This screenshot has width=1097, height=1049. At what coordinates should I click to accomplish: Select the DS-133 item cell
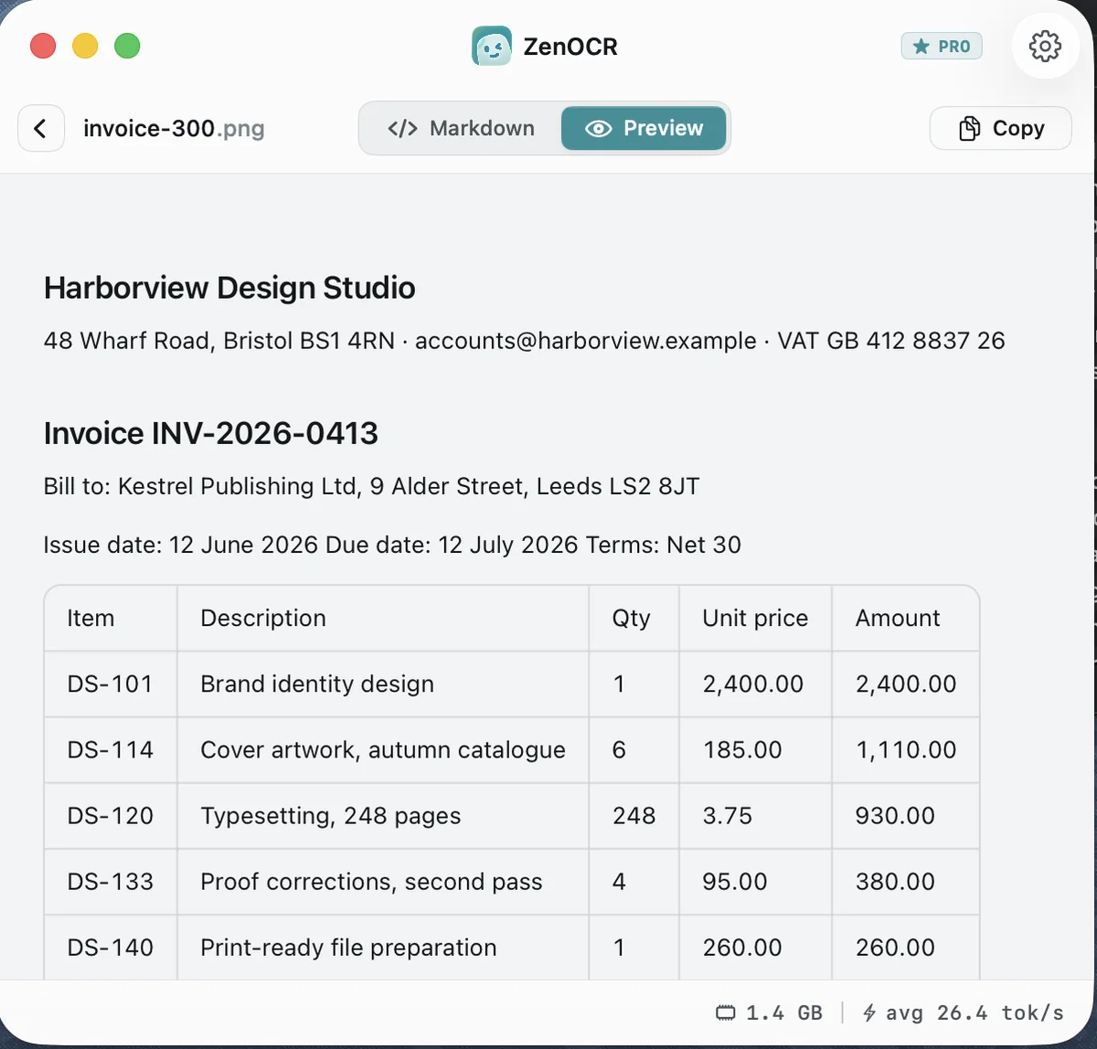coord(111,882)
